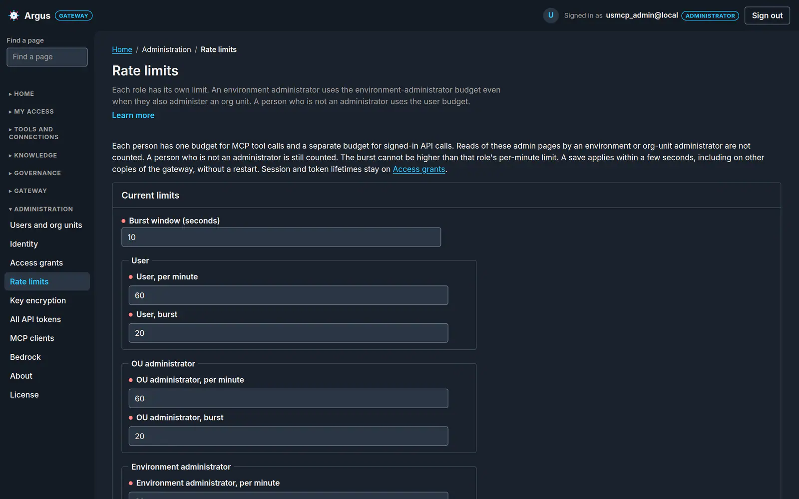Click usmcp_admin@local username text
799x499 pixels.
click(642, 15)
